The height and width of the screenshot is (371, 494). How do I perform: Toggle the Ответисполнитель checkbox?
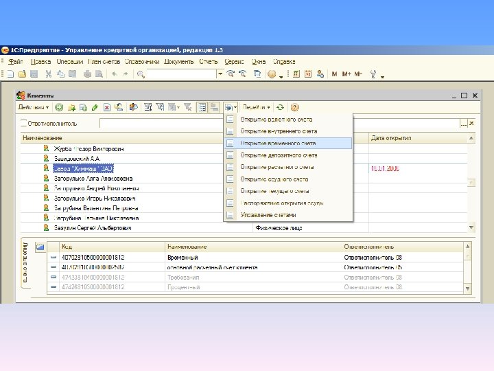(x=23, y=124)
